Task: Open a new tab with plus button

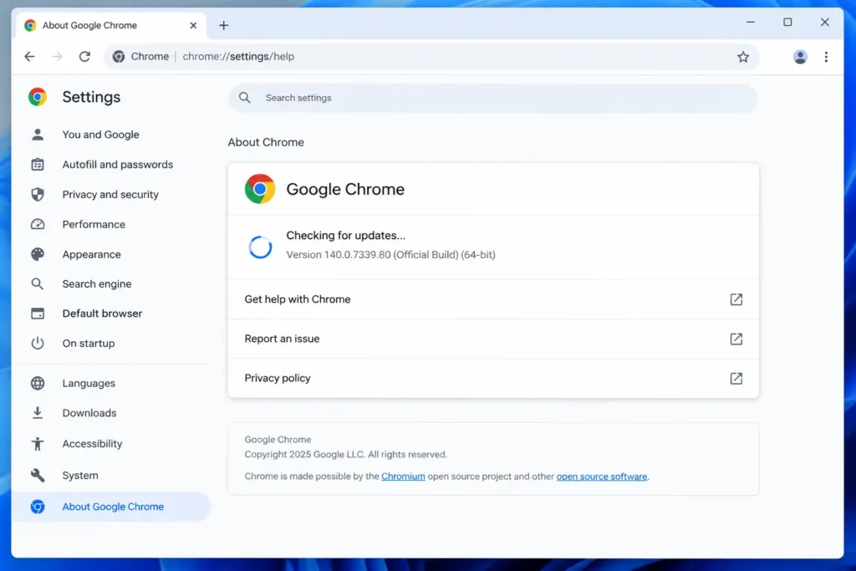Action: click(x=224, y=26)
